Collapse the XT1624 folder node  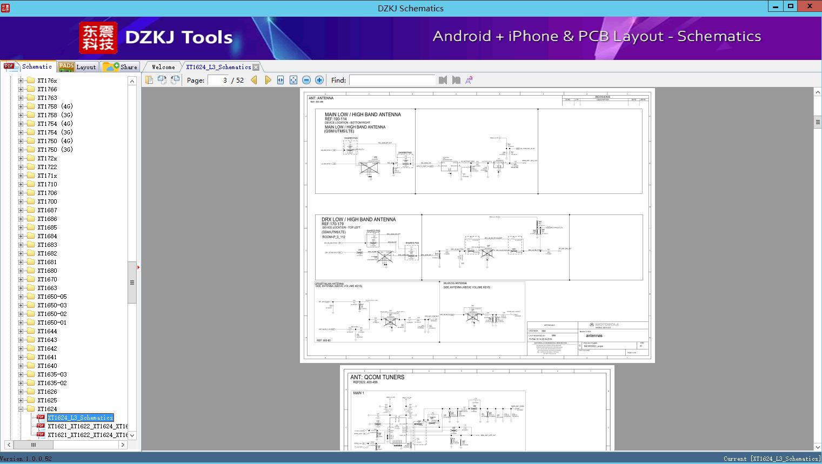21,409
